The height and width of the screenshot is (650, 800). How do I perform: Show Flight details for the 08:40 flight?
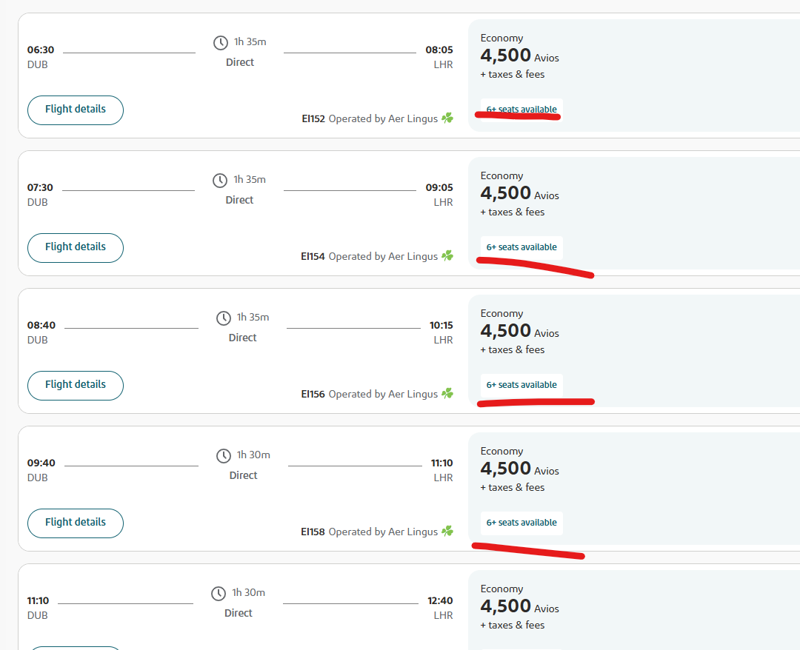coord(76,386)
